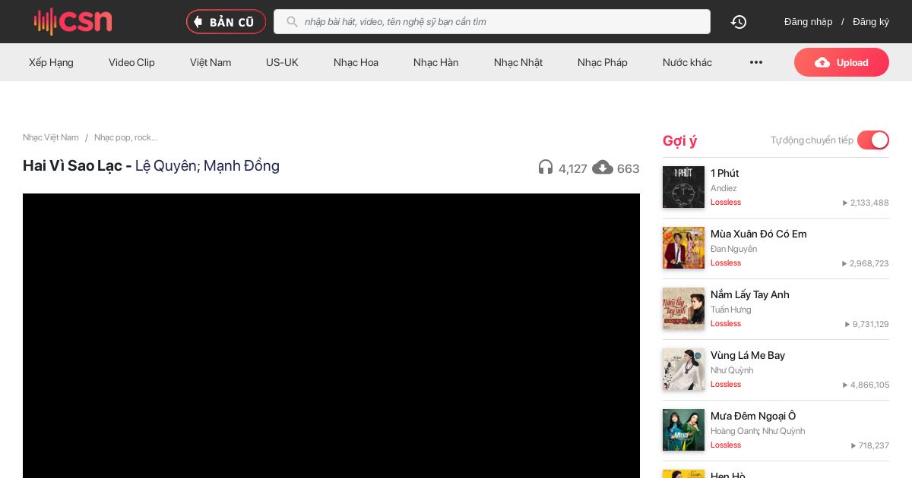Open the Vùng Lá Me Bay thumbnail
The image size is (912, 478).
(683, 370)
